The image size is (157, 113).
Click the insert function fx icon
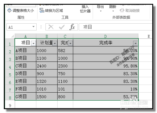tap(72, 27)
